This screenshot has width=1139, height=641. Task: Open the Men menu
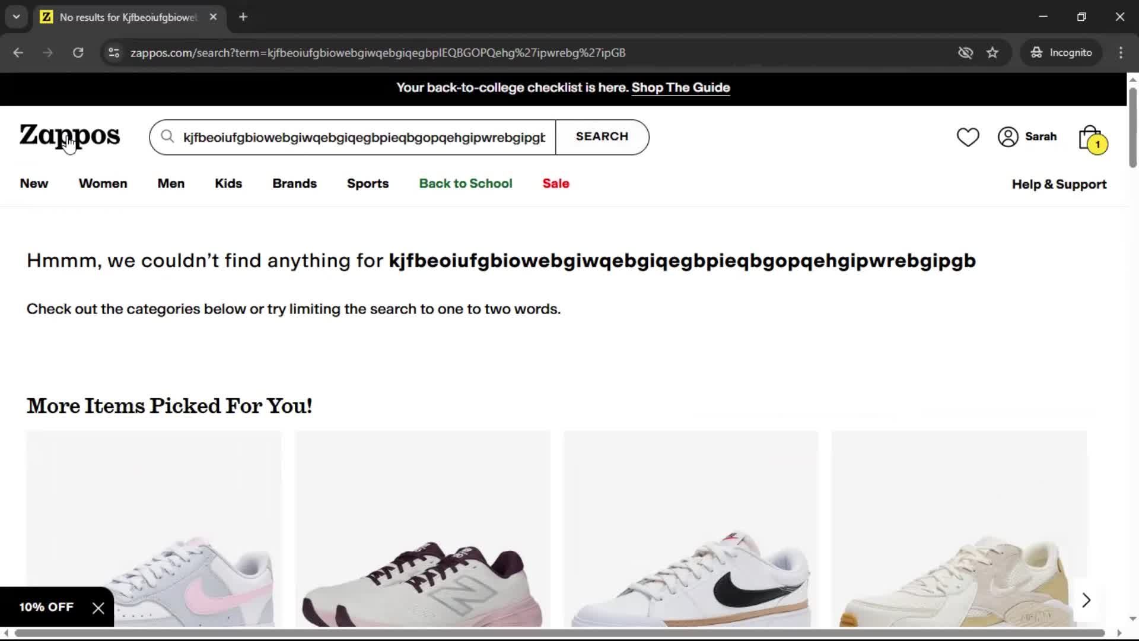point(171,183)
